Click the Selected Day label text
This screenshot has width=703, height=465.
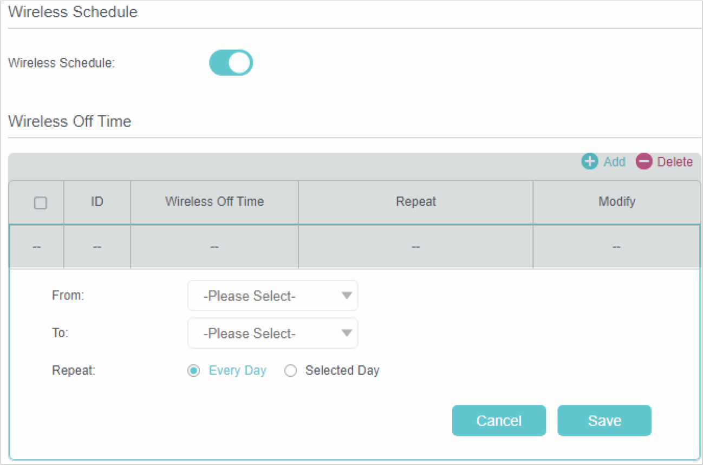coord(342,371)
